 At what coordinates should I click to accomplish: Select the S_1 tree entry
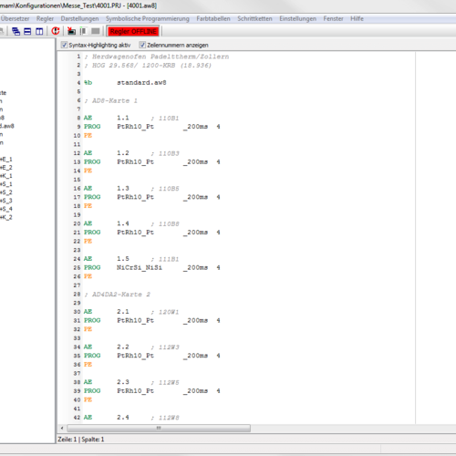pos(6,184)
